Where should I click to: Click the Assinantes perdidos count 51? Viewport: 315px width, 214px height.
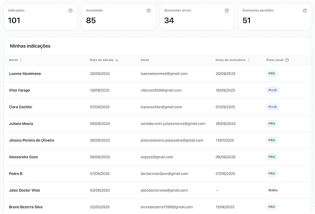click(246, 20)
